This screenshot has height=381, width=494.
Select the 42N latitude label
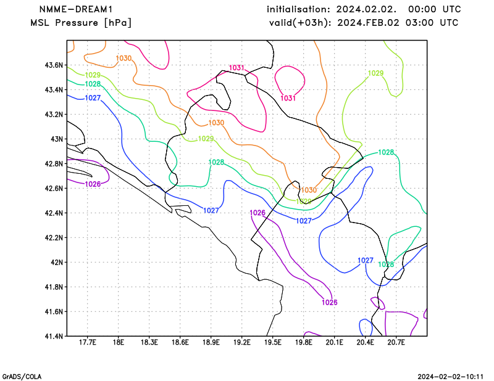point(57,262)
